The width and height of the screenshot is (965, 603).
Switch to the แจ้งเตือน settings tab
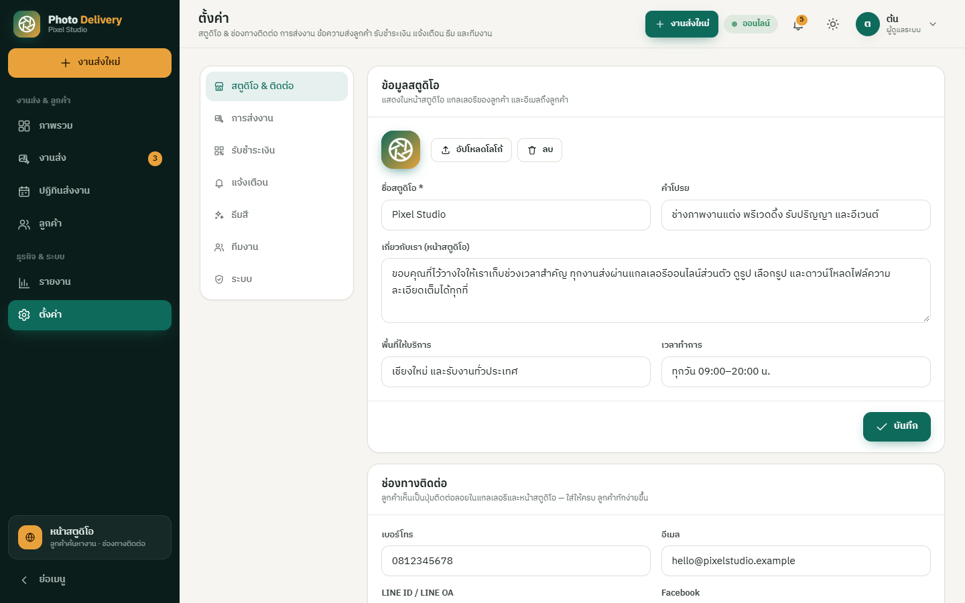(277, 183)
